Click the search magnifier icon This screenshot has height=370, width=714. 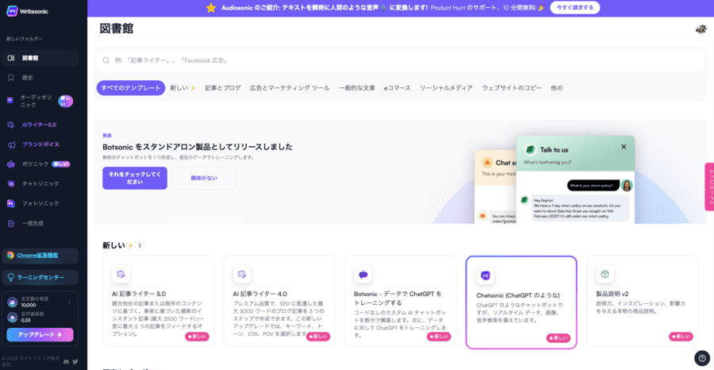(x=106, y=60)
